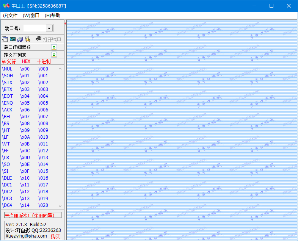Click the red 购买 purchase link
Image resolution: width=298 pixels, height=241 pixels.
(x=55, y=236)
